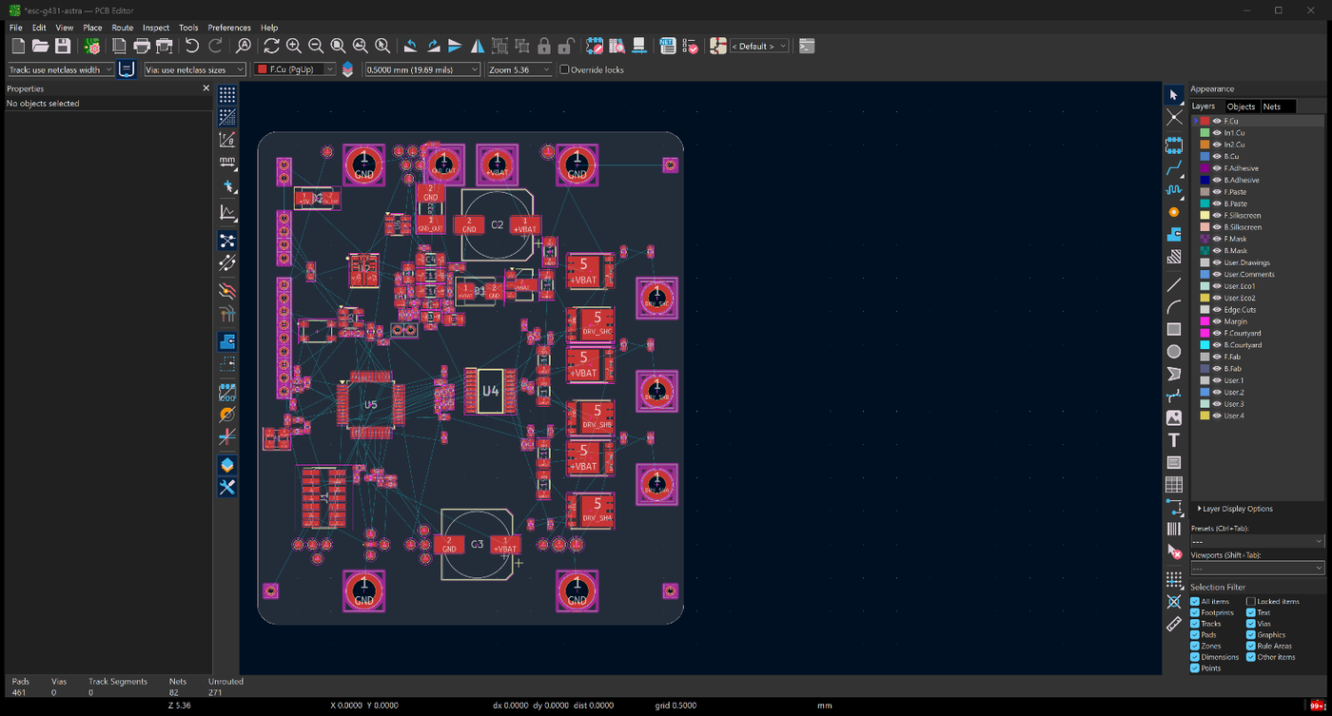Run the Design Rules Checker

(691, 46)
